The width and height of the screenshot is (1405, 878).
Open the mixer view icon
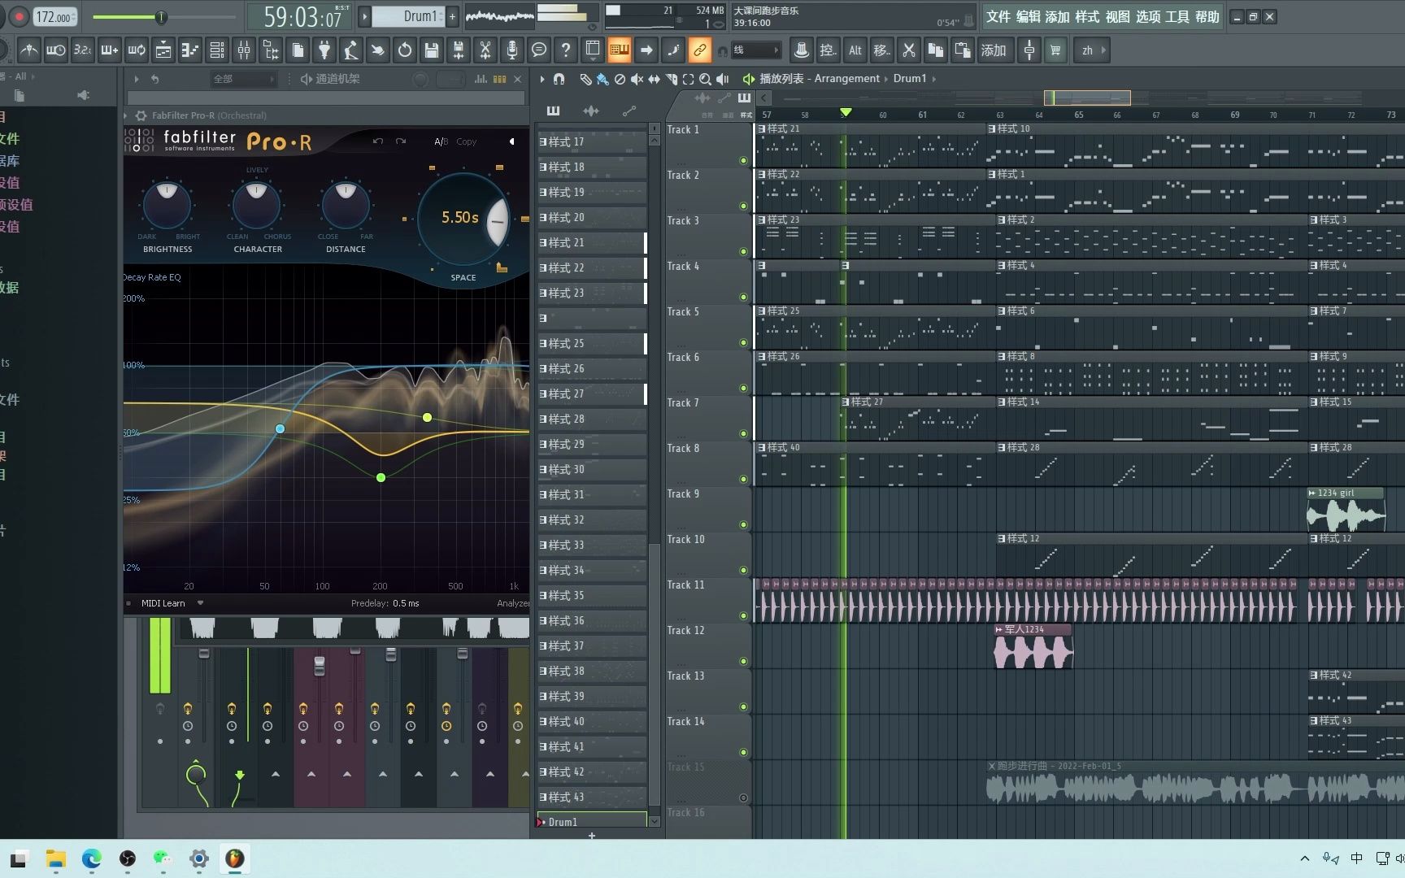(x=243, y=50)
